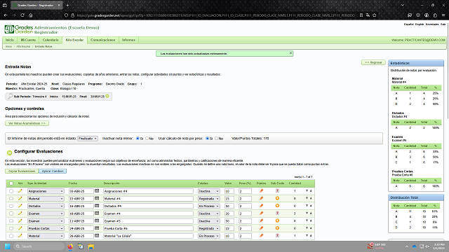Select 'Si' for Inactivar nota menor
This screenshot has height=252, width=449.
click(x=138, y=139)
